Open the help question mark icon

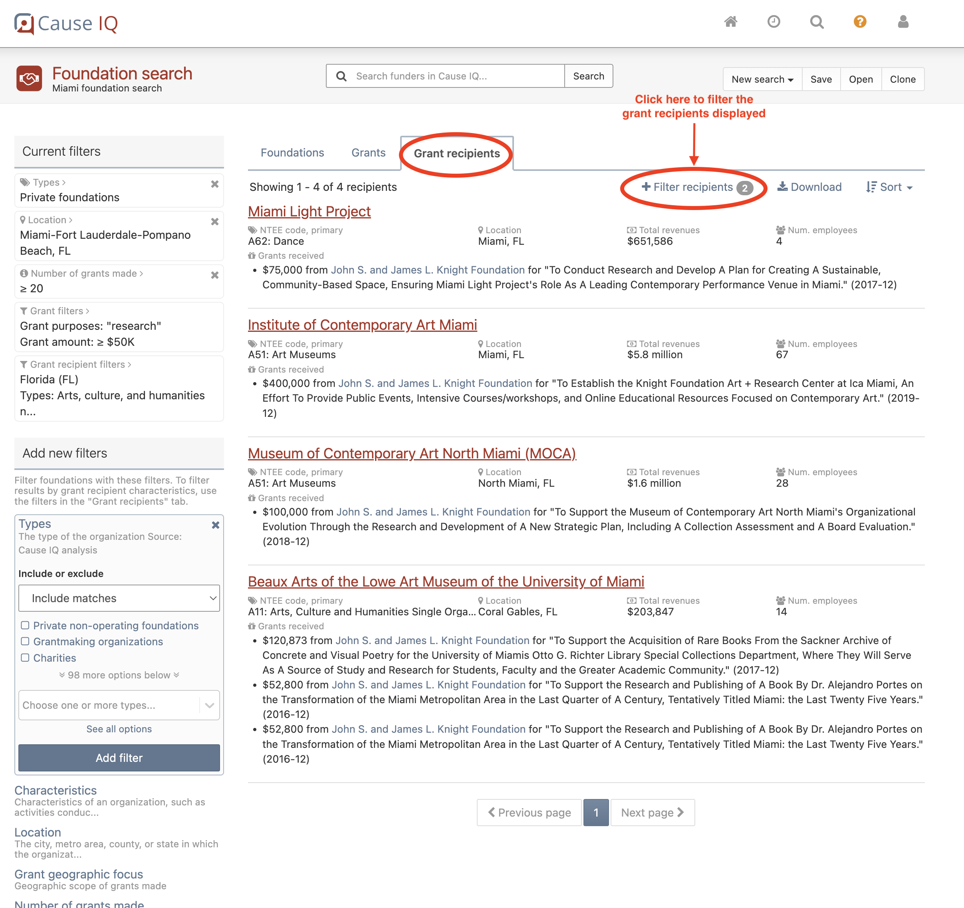coord(860,22)
